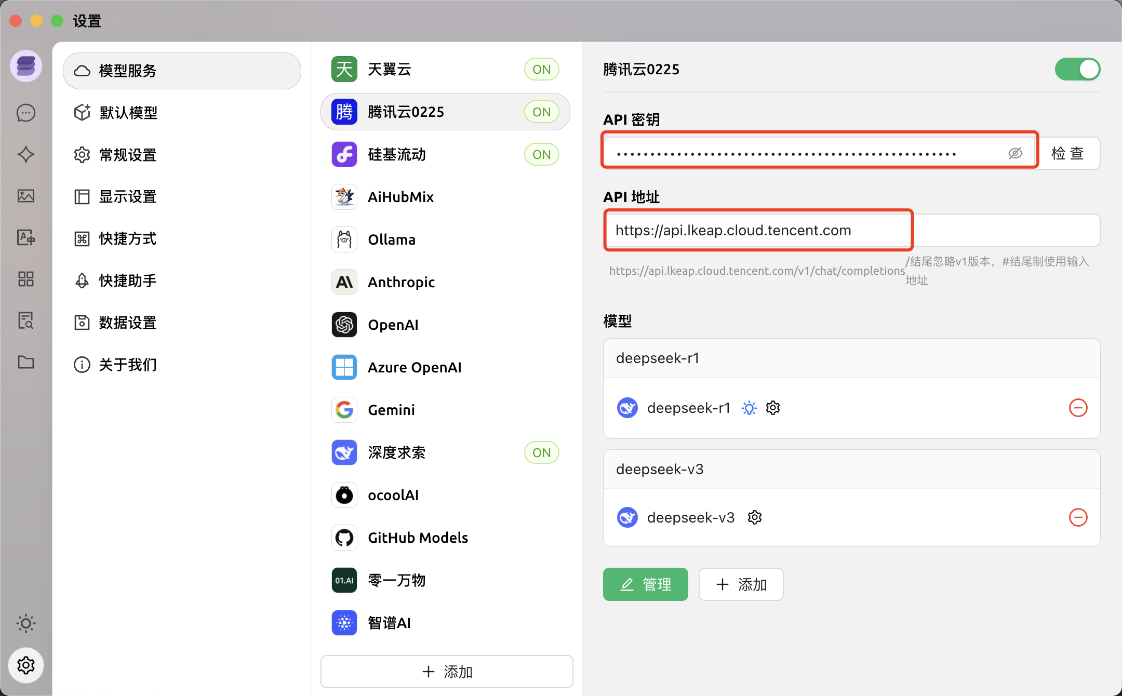Screen dimensions: 1122x696
Task: Remove the deepseek-v3 model
Action: [x=1078, y=517]
